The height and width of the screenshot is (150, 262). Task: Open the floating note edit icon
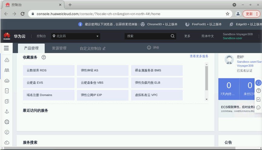point(258,99)
